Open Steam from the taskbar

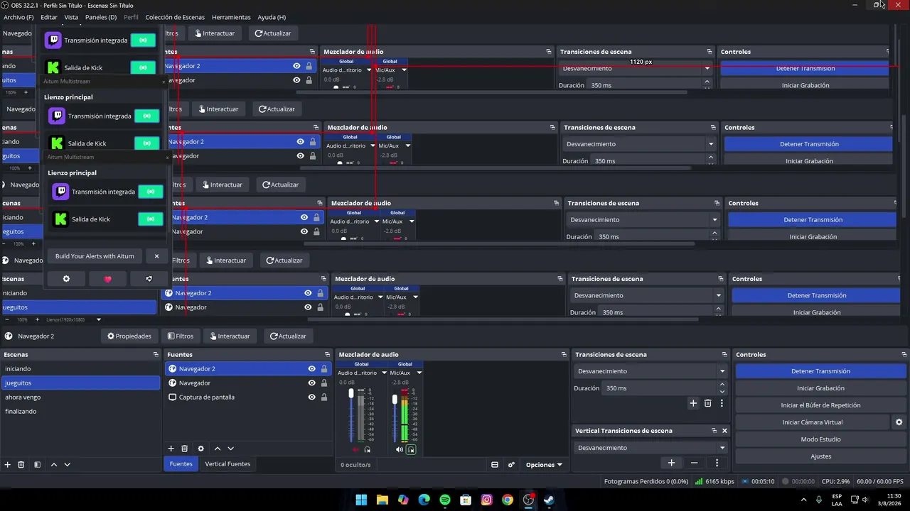pyautogui.click(x=549, y=500)
